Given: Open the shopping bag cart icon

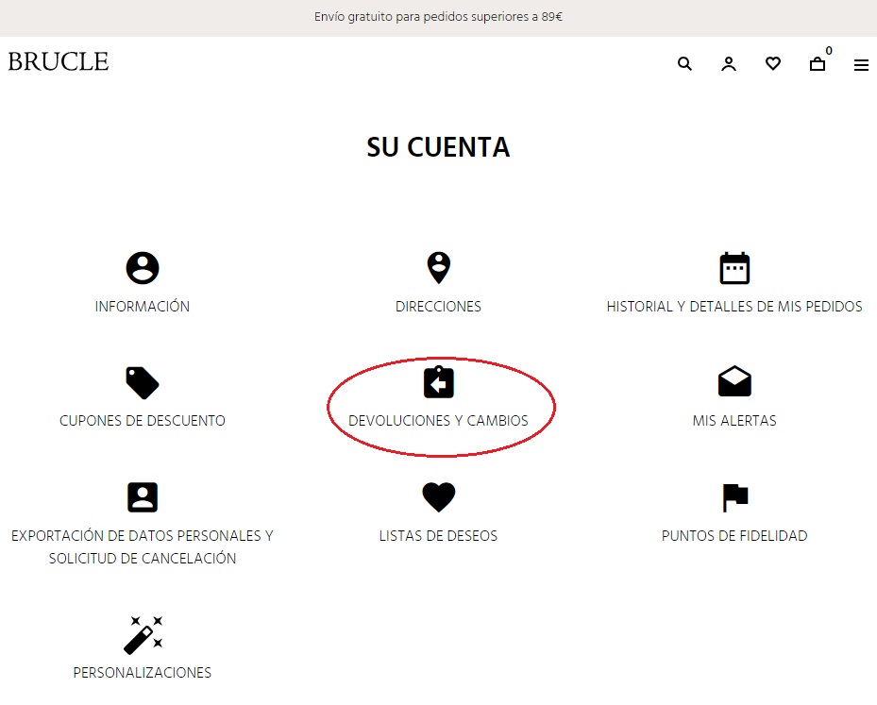Looking at the screenshot, I should (x=818, y=64).
